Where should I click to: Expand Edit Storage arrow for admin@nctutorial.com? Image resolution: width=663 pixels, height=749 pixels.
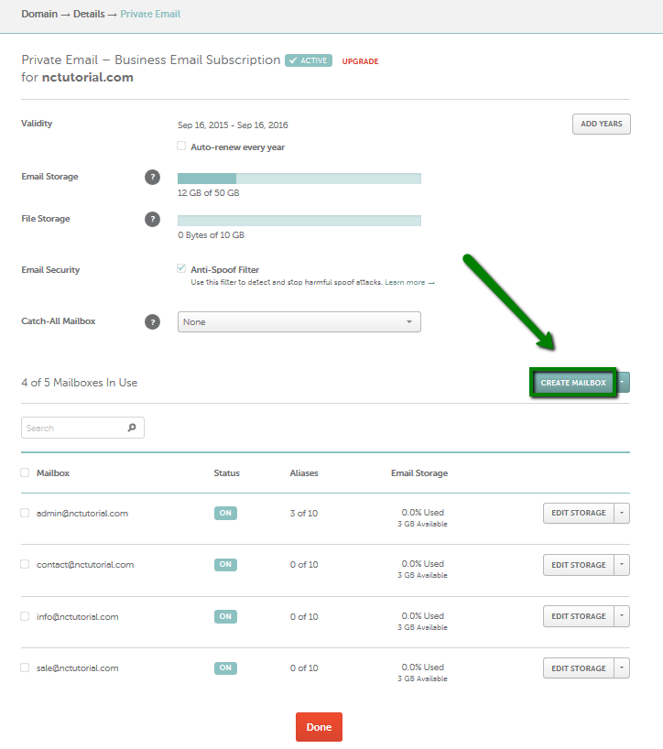coord(622,513)
